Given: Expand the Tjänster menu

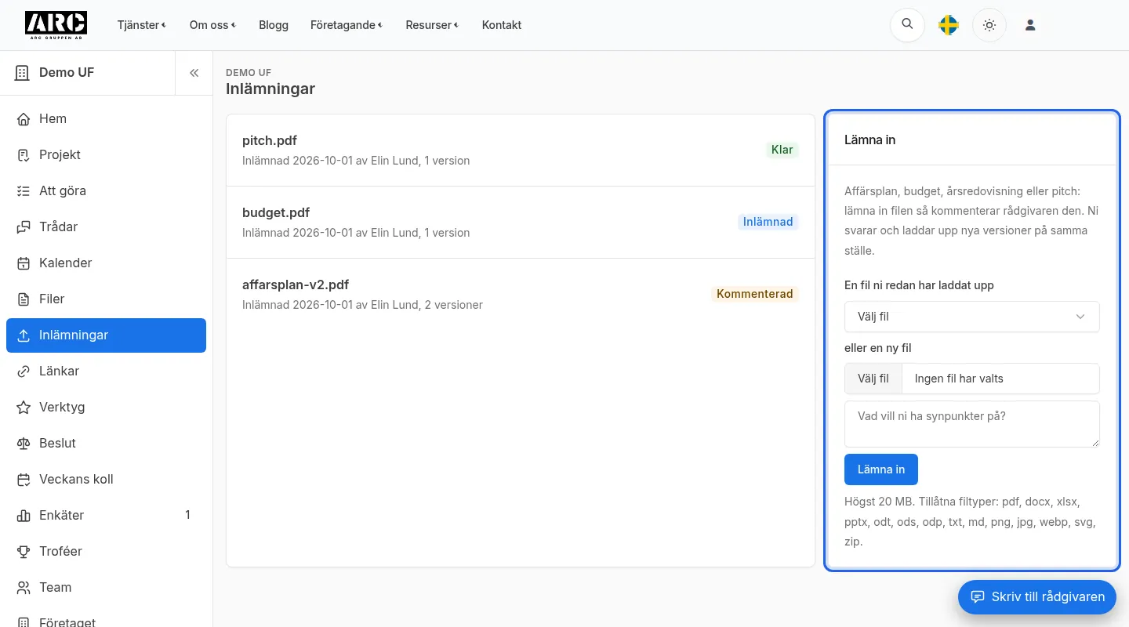Looking at the screenshot, I should [x=141, y=25].
